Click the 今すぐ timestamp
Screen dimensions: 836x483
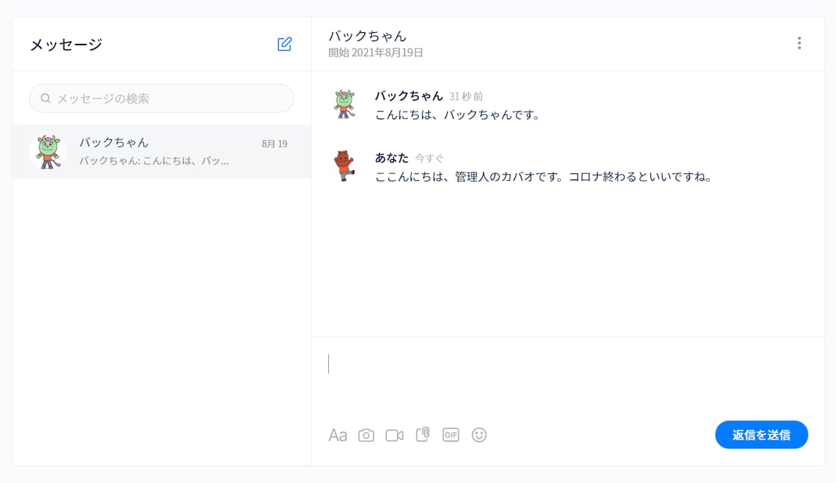(430, 158)
